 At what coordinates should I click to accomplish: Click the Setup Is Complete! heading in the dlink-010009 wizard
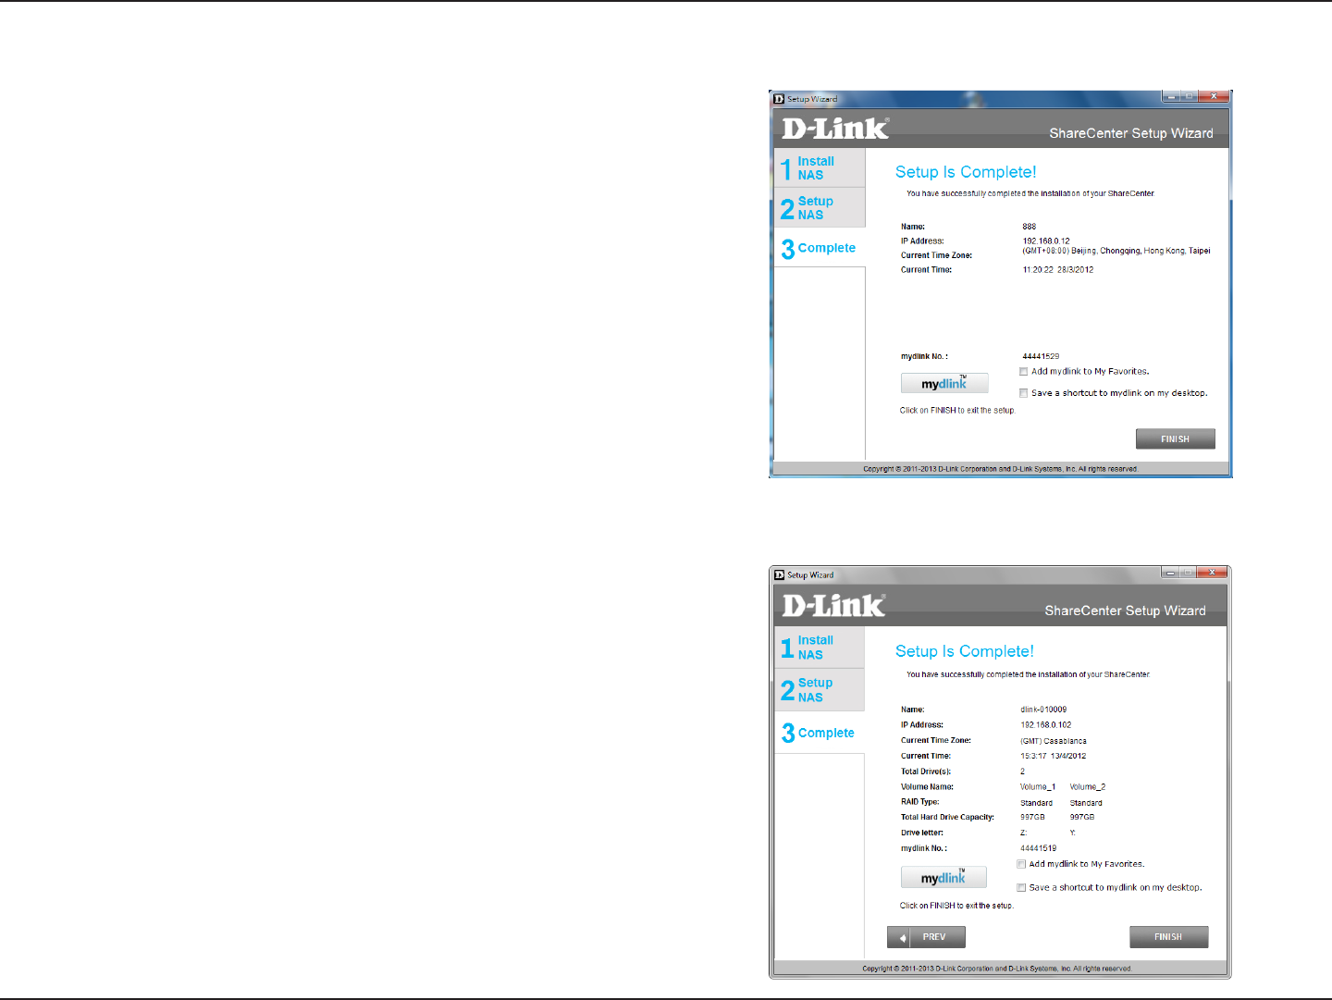[965, 651]
